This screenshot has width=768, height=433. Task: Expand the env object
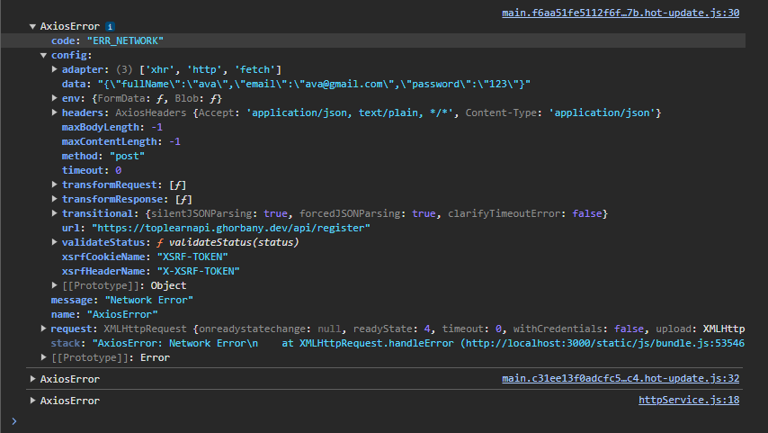(x=54, y=98)
